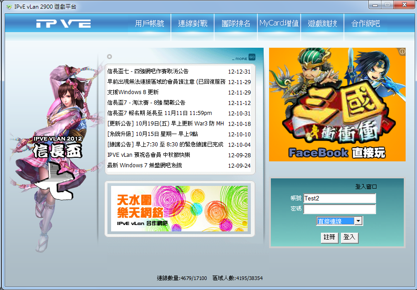Click the info icon on 三國 ad
Viewport: 417px width, 290px height.
point(402,51)
